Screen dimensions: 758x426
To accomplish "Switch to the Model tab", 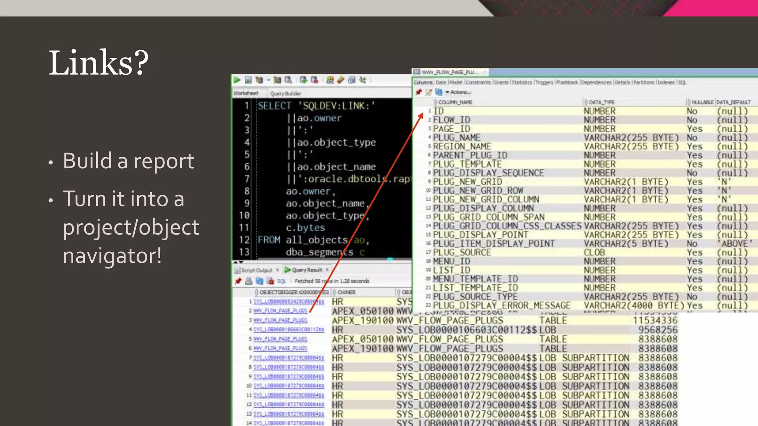I will pyautogui.click(x=456, y=82).
